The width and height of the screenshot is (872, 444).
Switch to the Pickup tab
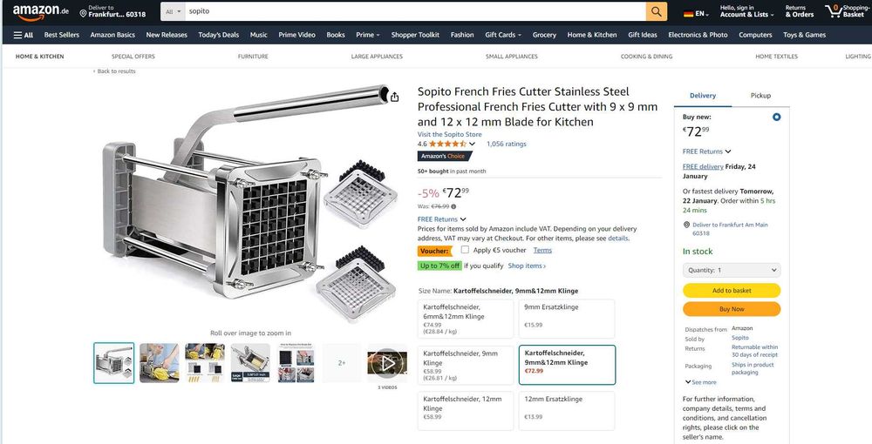[760, 95]
